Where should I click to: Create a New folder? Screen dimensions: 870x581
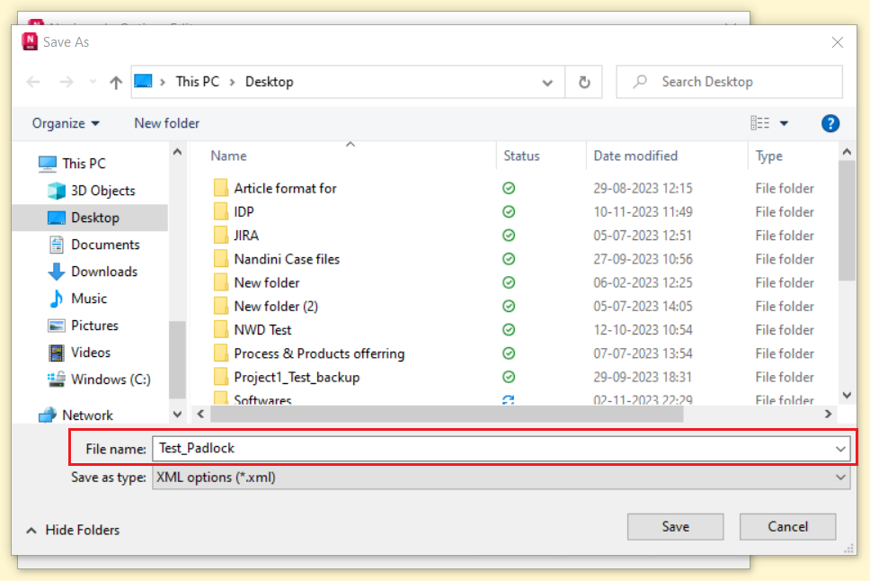pos(166,123)
